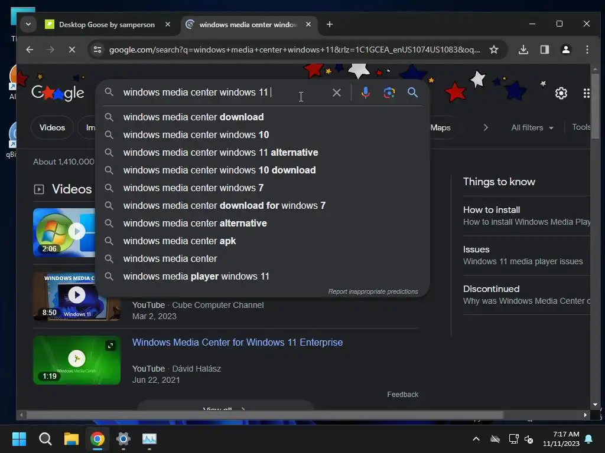The height and width of the screenshot is (453, 605).
Task: Choose suggestion windows media center apk
Action: pos(262,241)
